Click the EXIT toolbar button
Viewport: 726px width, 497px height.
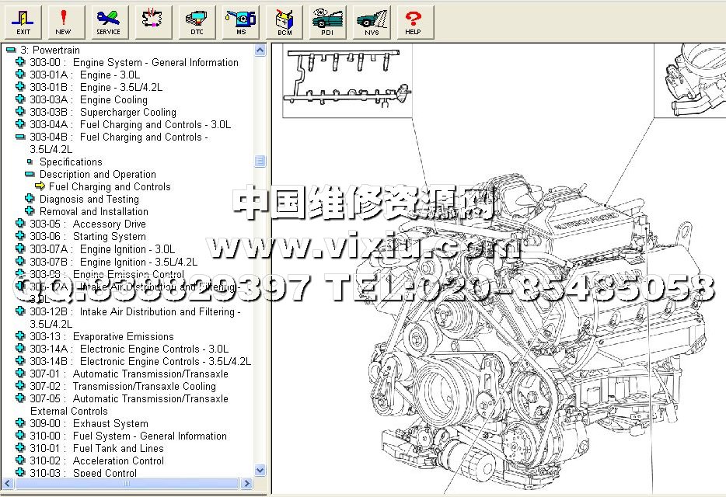[x=23, y=21]
